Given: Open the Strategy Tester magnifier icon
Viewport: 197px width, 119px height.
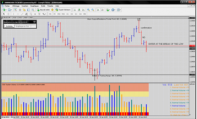Looking at the screenshot, I should 33,10.
